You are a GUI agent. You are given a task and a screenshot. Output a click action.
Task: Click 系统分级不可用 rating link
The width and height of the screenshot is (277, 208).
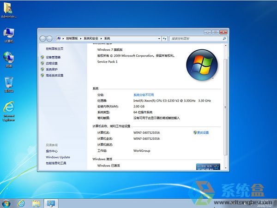[144, 95]
